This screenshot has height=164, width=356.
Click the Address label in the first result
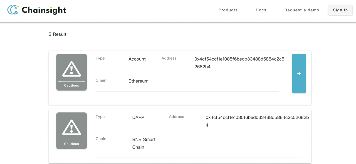(x=169, y=58)
